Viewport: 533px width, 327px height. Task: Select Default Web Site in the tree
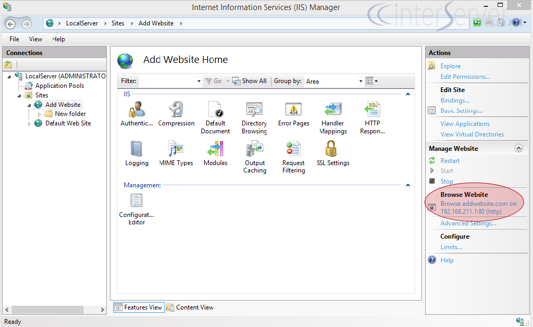(x=68, y=123)
